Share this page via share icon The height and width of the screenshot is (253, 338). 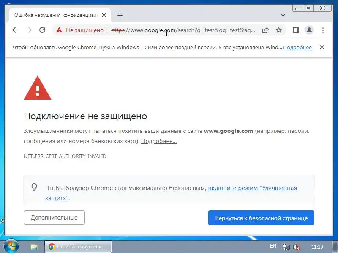point(265,30)
